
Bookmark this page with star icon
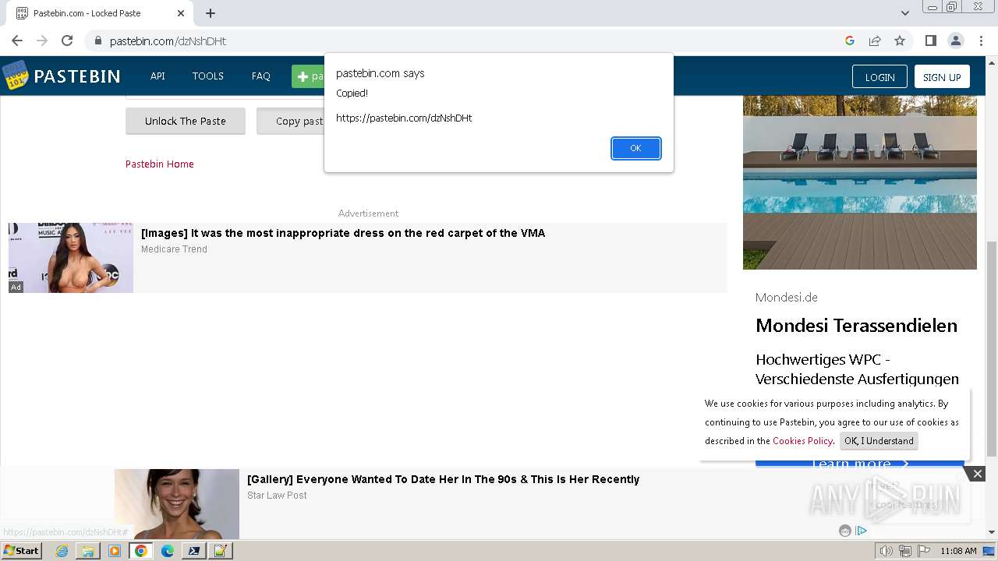[900, 41]
